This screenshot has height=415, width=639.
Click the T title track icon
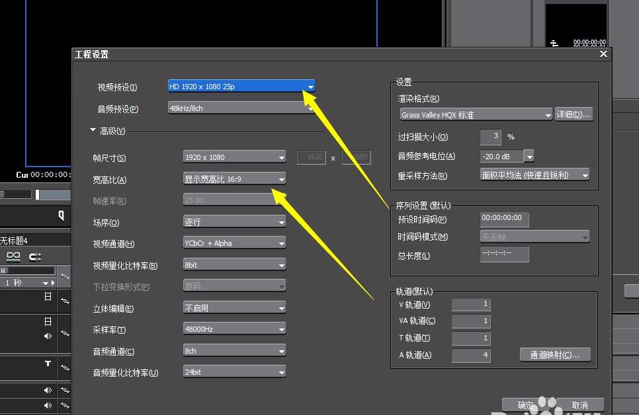(48, 363)
